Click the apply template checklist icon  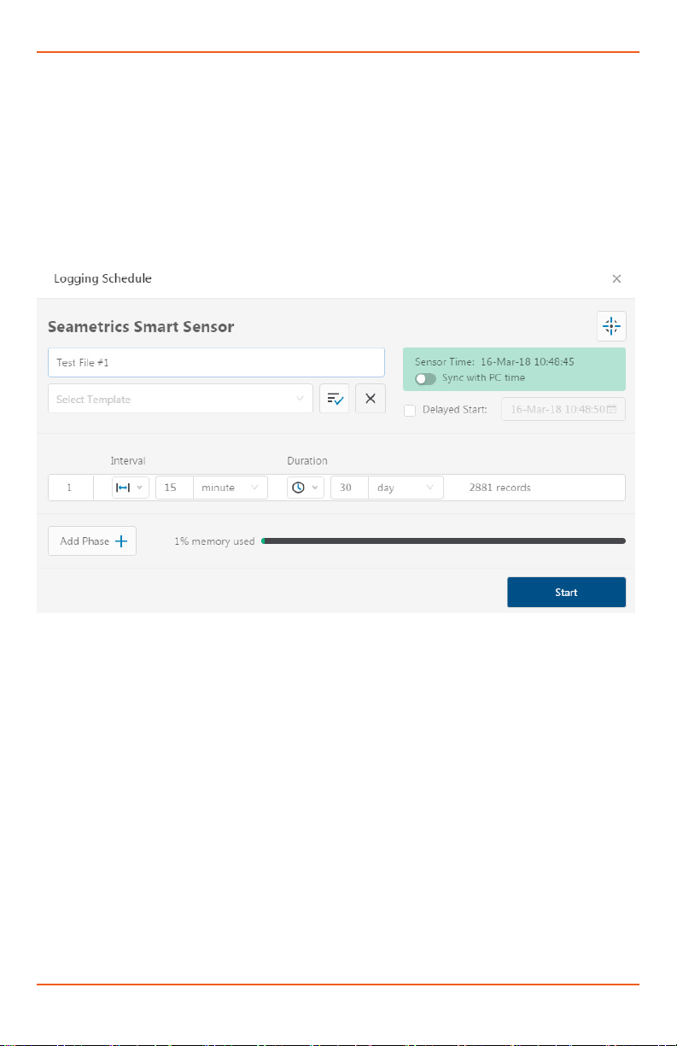(335, 399)
